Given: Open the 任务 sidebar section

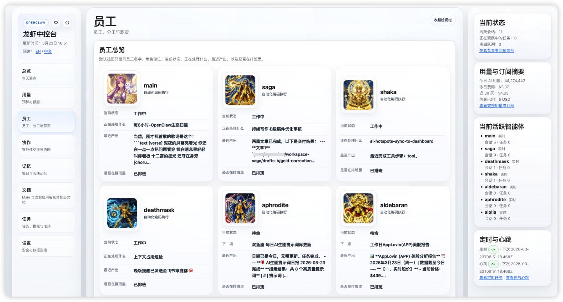Looking at the screenshot, I should [47, 222].
